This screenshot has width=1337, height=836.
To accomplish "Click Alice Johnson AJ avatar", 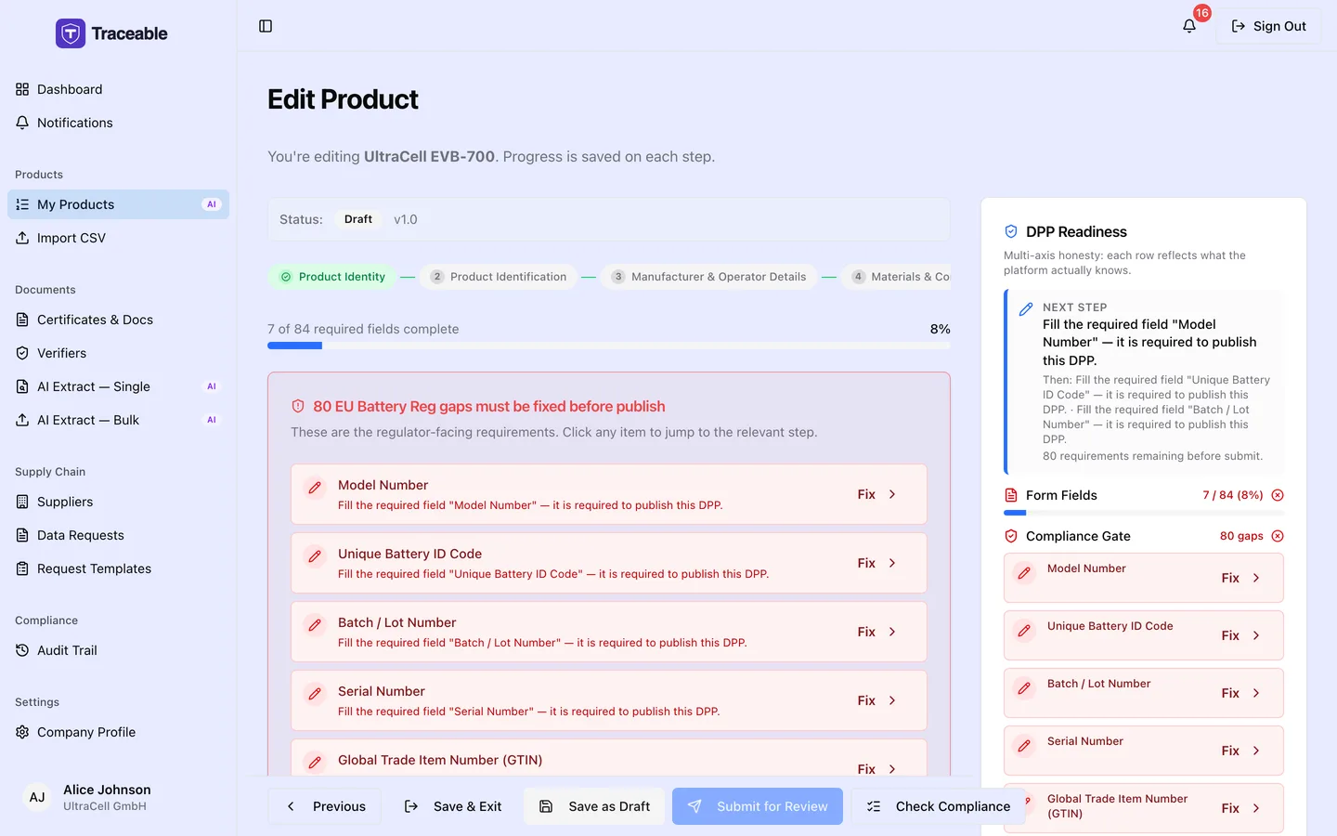I will pyautogui.click(x=37, y=797).
